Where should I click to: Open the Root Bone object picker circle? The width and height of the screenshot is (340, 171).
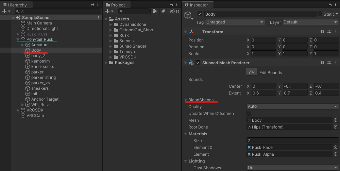(336, 127)
